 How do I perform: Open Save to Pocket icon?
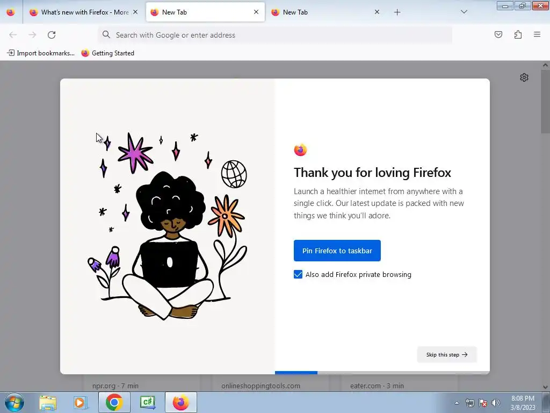click(x=498, y=34)
